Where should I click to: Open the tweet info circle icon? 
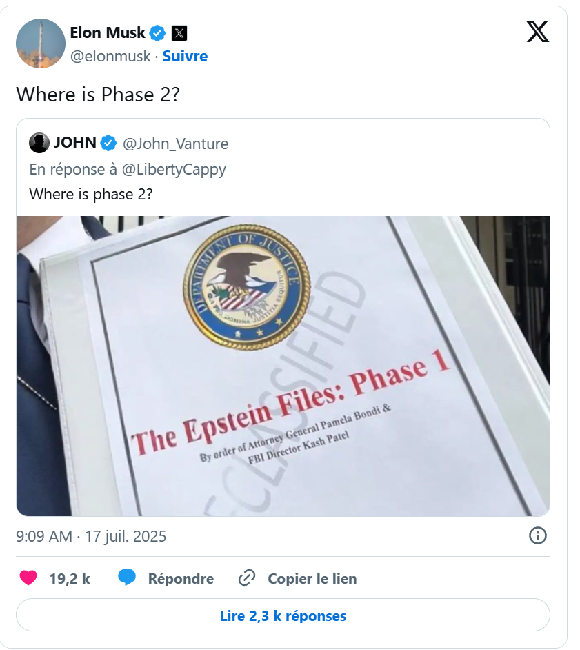(538, 536)
